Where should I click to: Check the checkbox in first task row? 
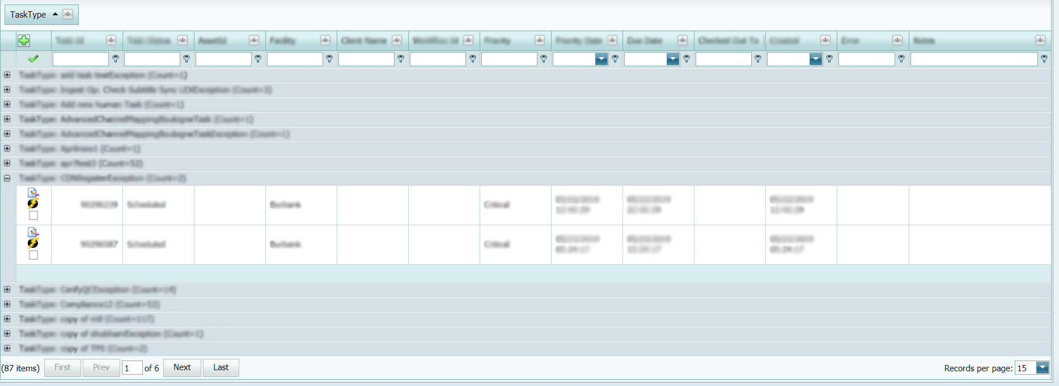tap(33, 216)
